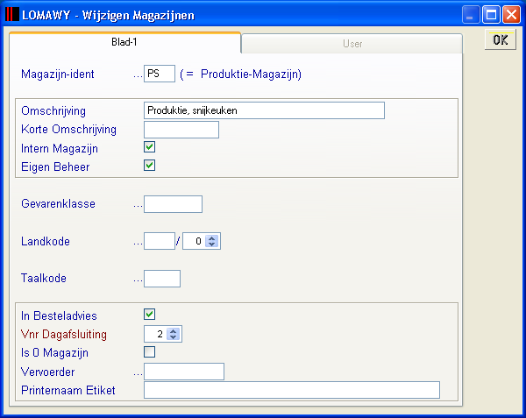Screen dimensions: 526x418
Task: Click the Omschrijving label
Action: point(53,111)
